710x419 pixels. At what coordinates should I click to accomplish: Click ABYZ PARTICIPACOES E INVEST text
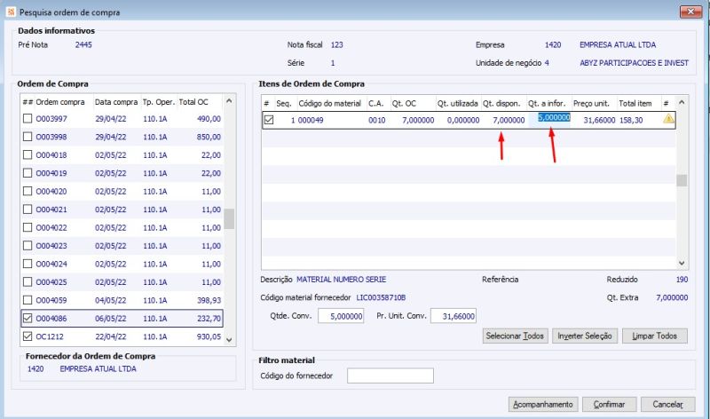pyautogui.click(x=634, y=63)
